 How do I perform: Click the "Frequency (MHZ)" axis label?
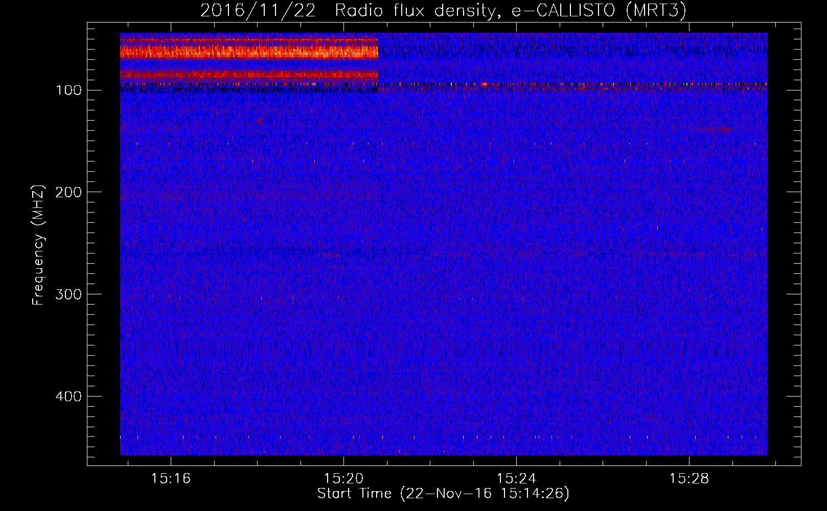click(x=38, y=245)
